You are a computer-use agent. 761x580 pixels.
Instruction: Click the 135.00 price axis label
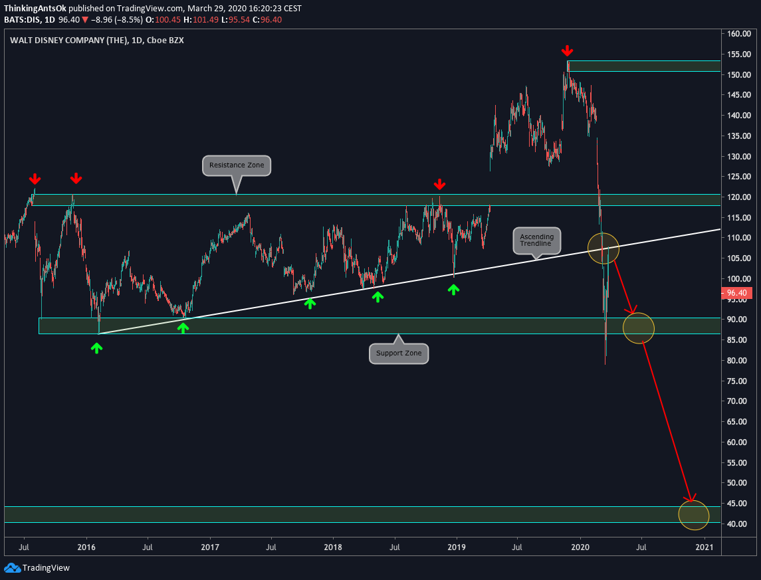click(739, 136)
